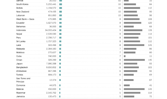
Task: Select the Nepal gray bar
Action: tap(132, 34)
